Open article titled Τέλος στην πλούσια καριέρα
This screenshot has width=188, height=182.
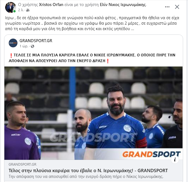88,171
